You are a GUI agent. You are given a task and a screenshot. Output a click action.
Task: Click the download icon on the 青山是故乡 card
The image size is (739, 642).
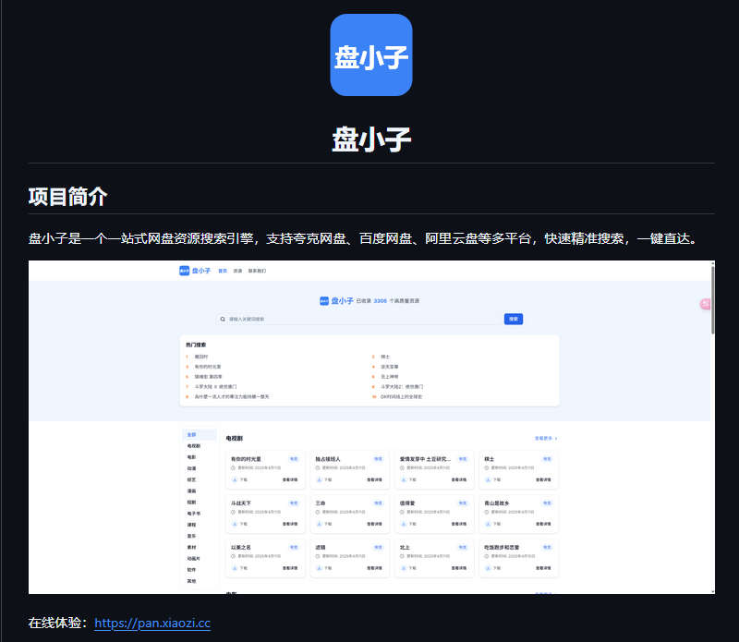489,524
